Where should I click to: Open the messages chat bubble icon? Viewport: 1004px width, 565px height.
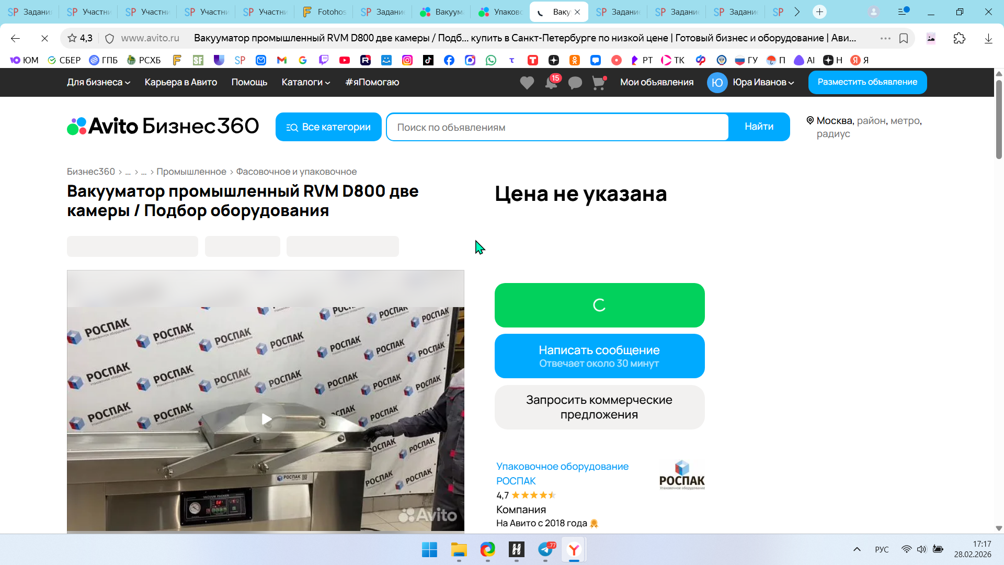coord(575,83)
